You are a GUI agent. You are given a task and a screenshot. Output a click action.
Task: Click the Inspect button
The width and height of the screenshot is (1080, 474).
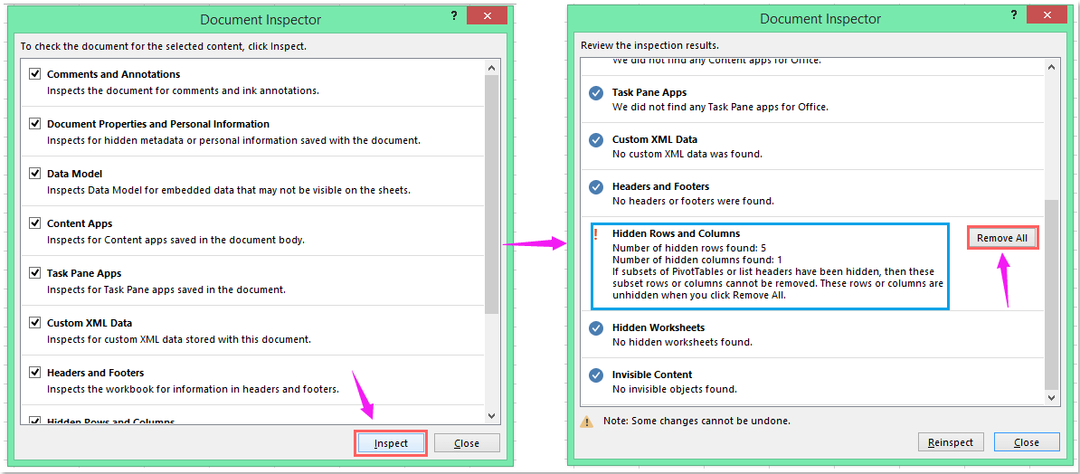coord(391,443)
